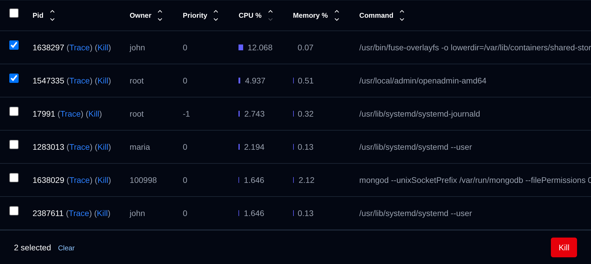
Task: Check the box for process 17991
Action: 14,111
